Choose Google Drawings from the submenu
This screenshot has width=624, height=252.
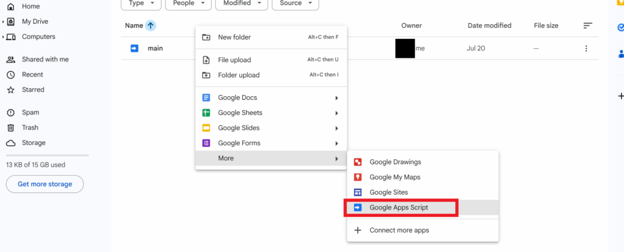point(423,162)
